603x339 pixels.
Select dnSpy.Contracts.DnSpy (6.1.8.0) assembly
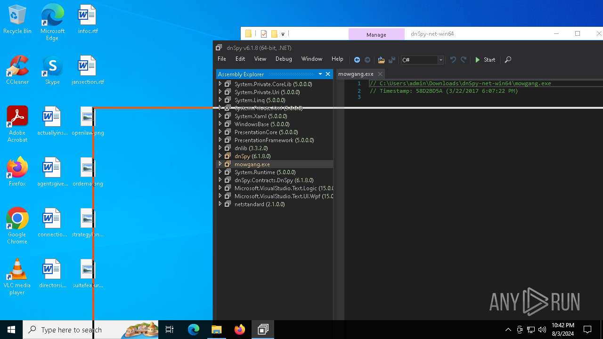click(x=274, y=180)
